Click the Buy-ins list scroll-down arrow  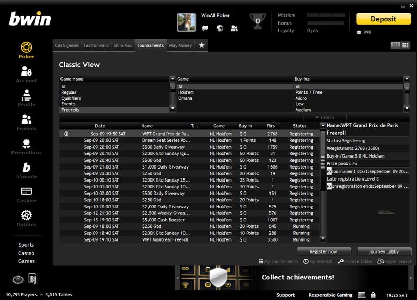coord(407,109)
